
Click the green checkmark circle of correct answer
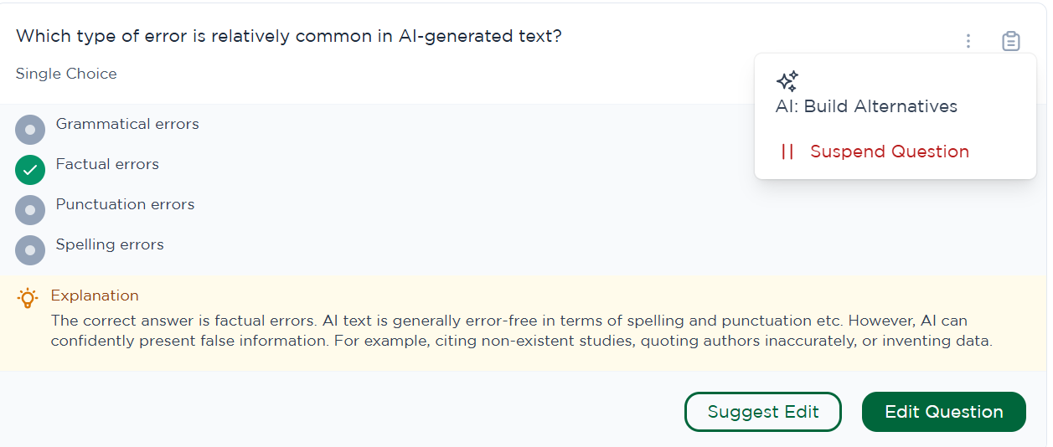pyautogui.click(x=30, y=170)
